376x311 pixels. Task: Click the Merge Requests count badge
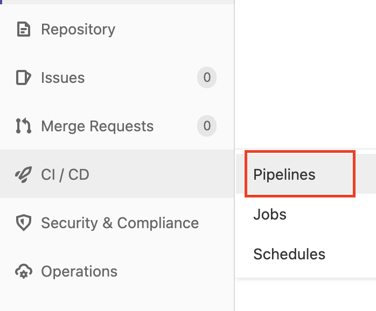pos(207,126)
